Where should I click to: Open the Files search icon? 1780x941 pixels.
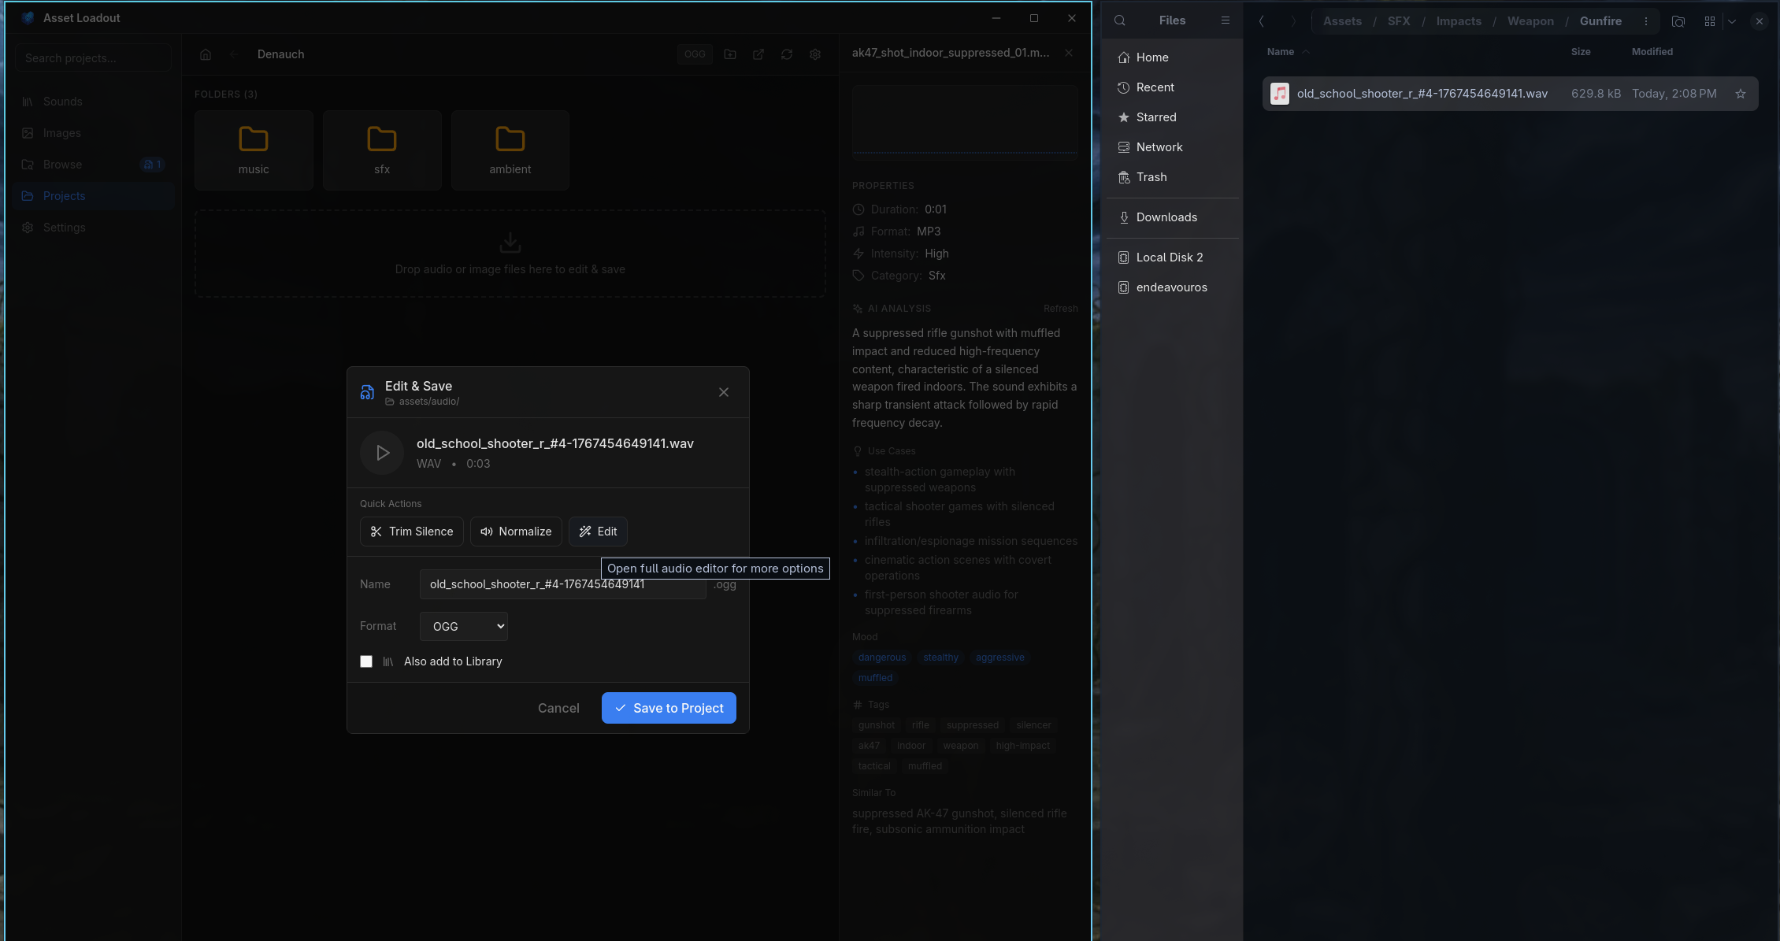tap(1119, 21)
